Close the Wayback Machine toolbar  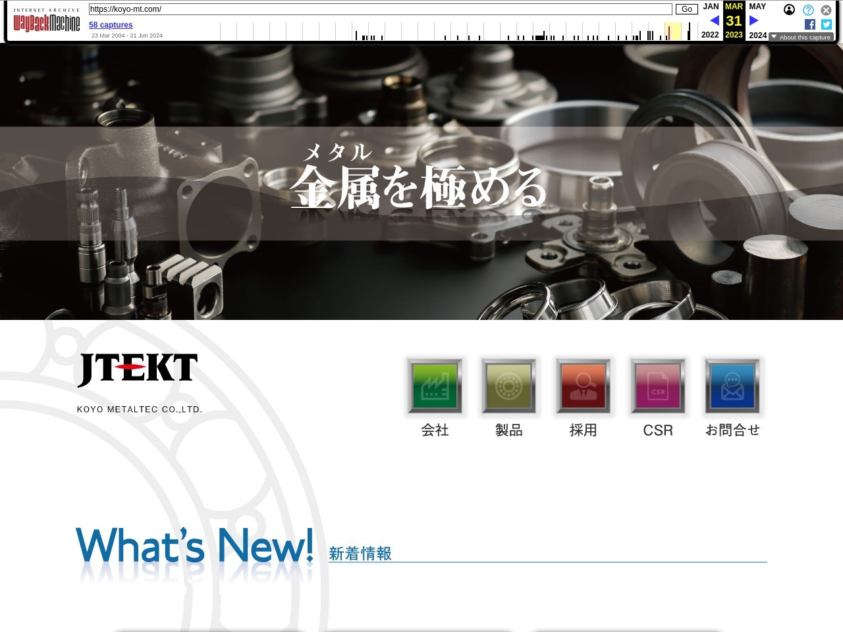826,10
